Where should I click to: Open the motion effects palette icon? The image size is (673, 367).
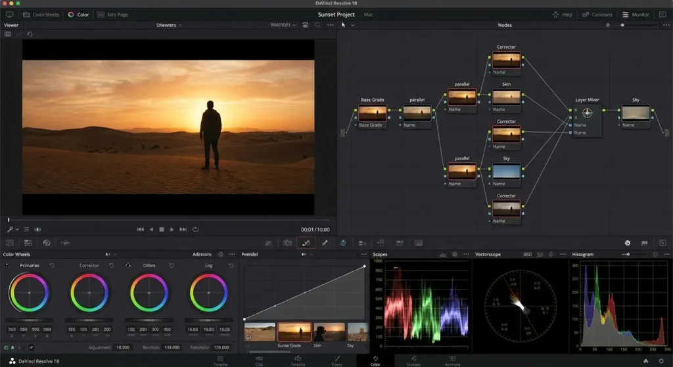[x=65, y=243]
